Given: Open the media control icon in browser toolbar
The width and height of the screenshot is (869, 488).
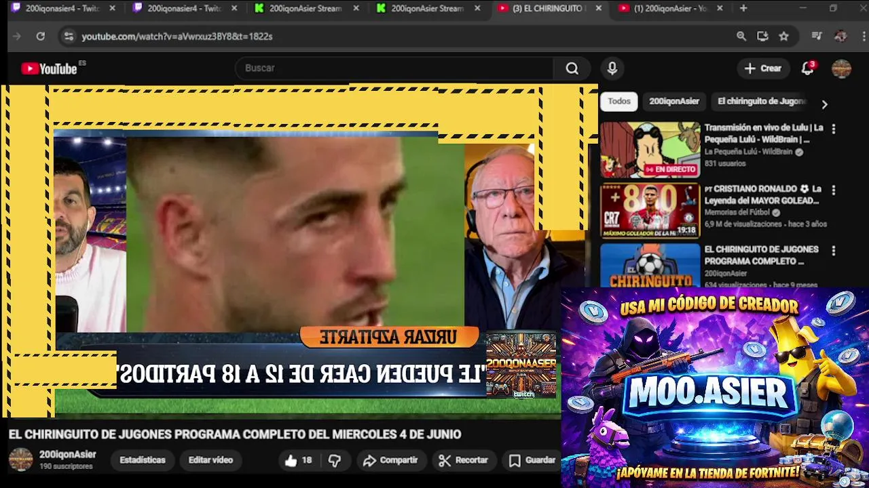Looking at the screenshot, I should click(x=817, y=37).
